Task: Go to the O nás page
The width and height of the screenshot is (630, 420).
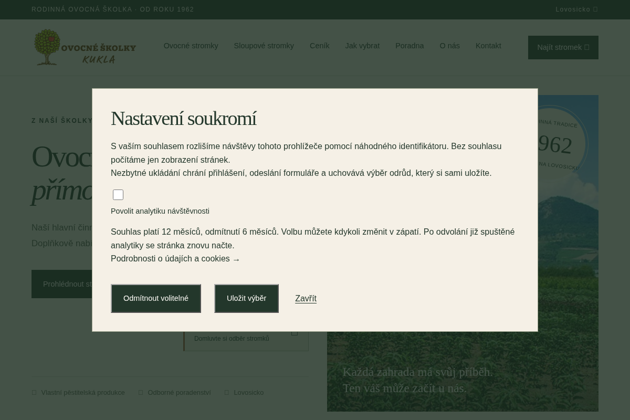Action: 449,46
